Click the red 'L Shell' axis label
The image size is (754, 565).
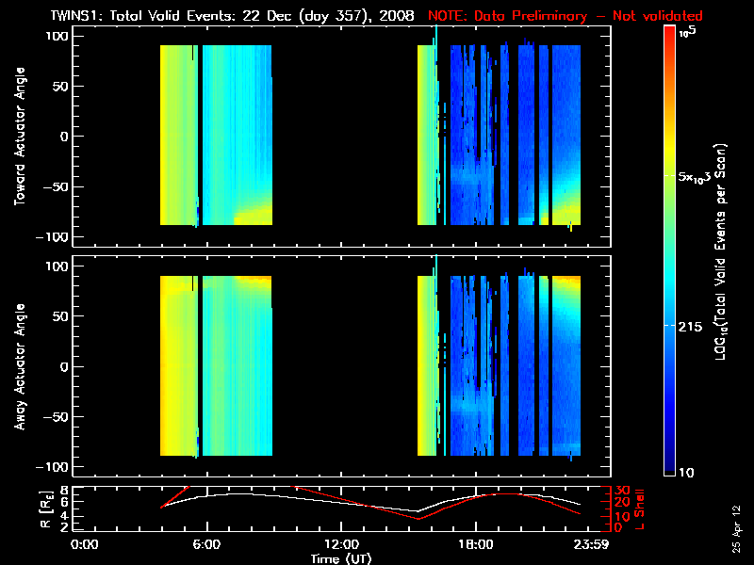tap(643, 508)
